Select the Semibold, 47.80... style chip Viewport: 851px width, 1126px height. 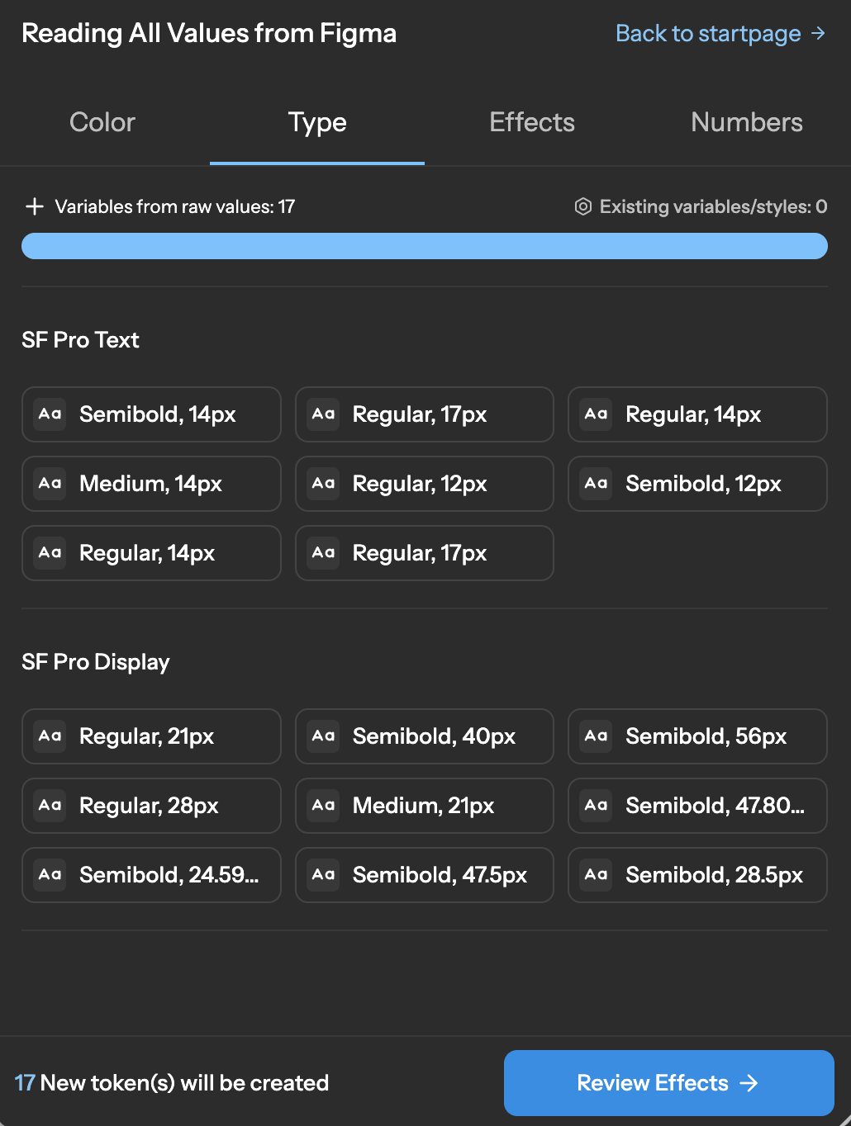click(x=697, y=806)
